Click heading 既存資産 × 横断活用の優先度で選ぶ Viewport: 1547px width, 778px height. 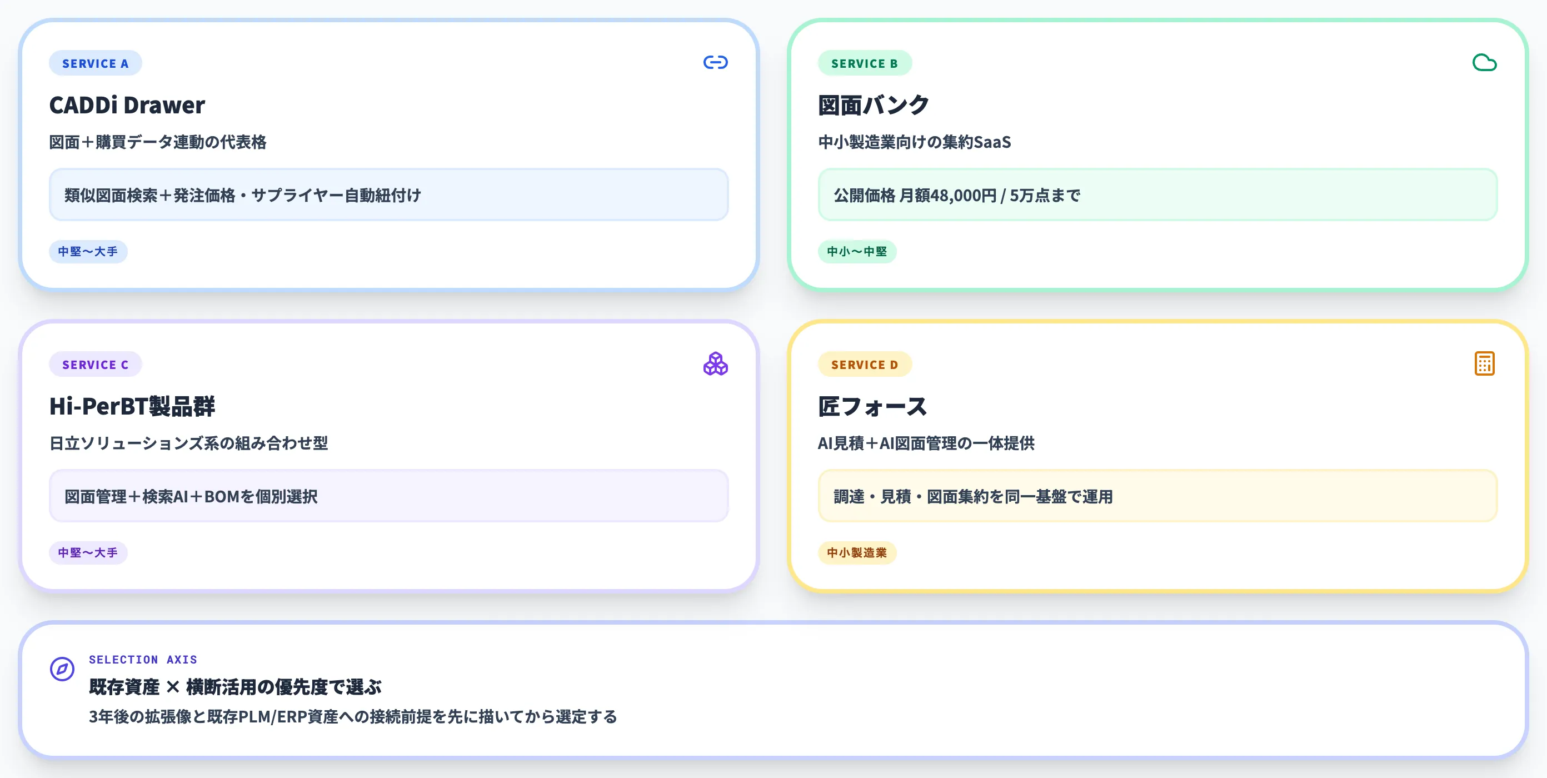pyautogui.click(x=236, y=686)
